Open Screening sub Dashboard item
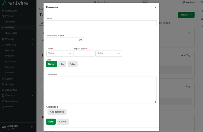The width and height of the screenshot is (203, 132). point(10,50)
